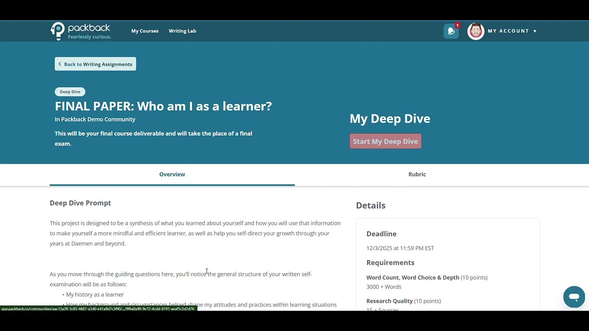Image resolution: width=589 pixels, height=331 pixels.
Task: Click the Deep Dive tag badge
Action: click(x=70, y=91)
